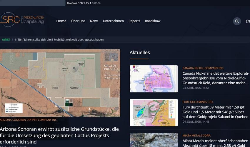
Task: Open the Fury Gold Sakami map thumbnail
Action: click(x=154, y=113)
